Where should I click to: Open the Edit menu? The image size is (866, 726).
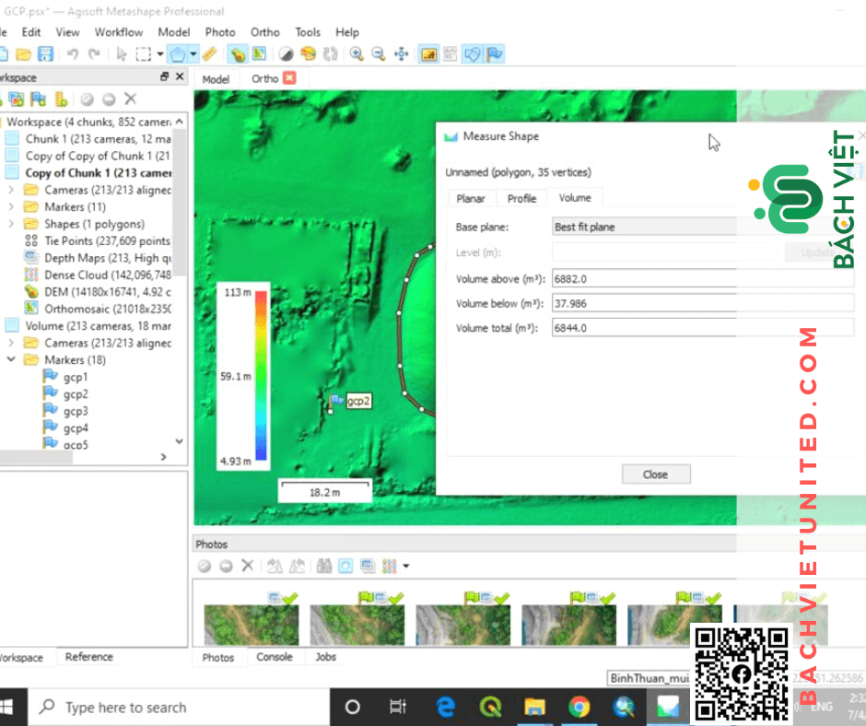coord(31,32)
